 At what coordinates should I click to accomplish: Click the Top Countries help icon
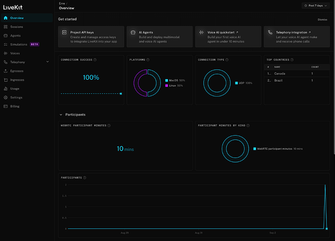[292, 60]
